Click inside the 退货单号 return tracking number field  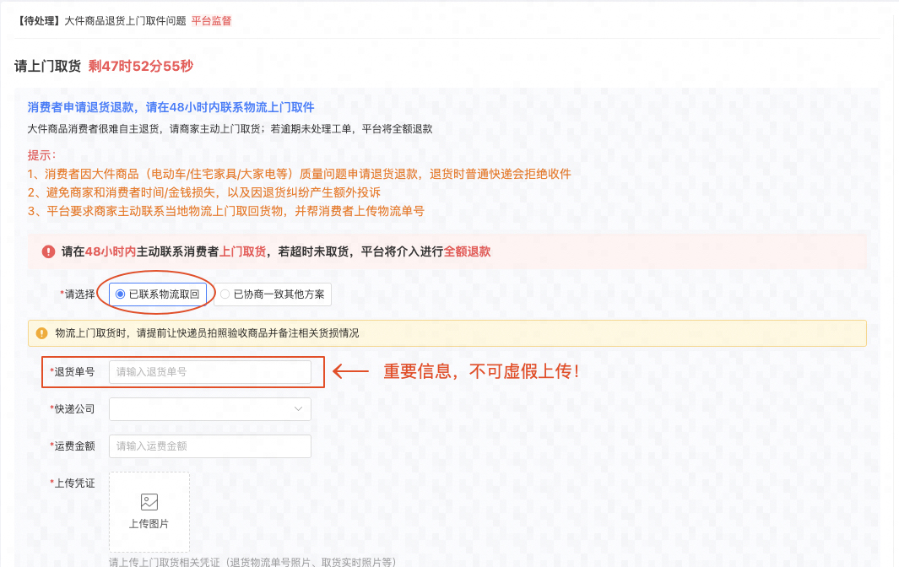coord(209,371)
